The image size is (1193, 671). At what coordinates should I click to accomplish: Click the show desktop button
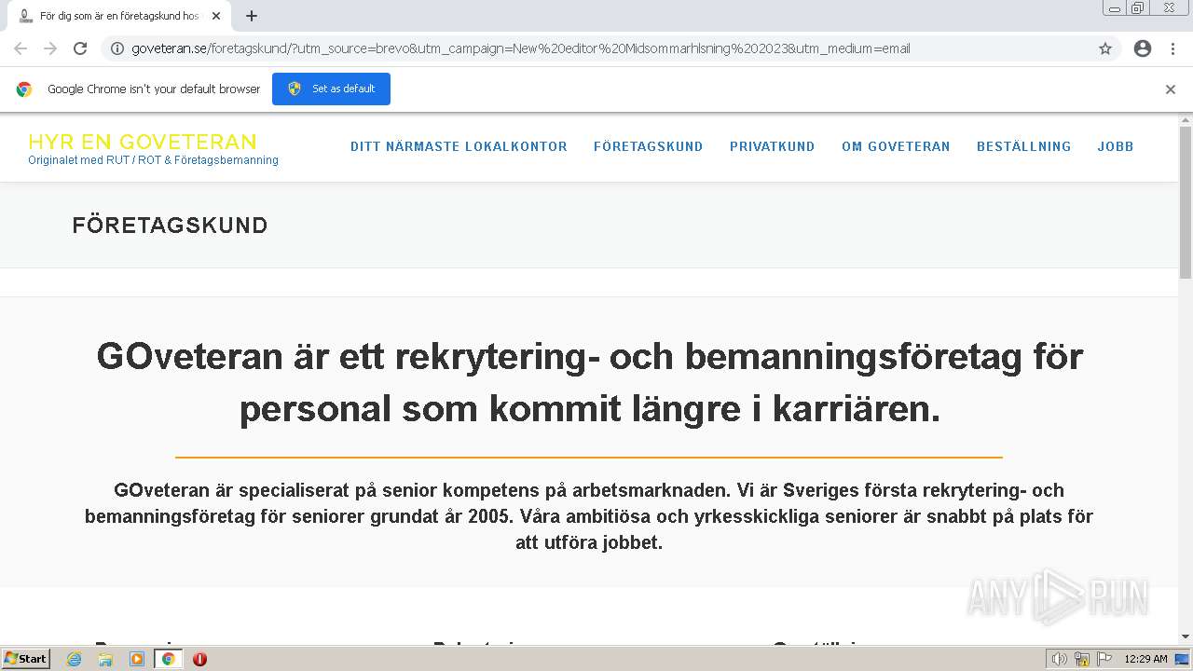click(x=1184, y=659)
